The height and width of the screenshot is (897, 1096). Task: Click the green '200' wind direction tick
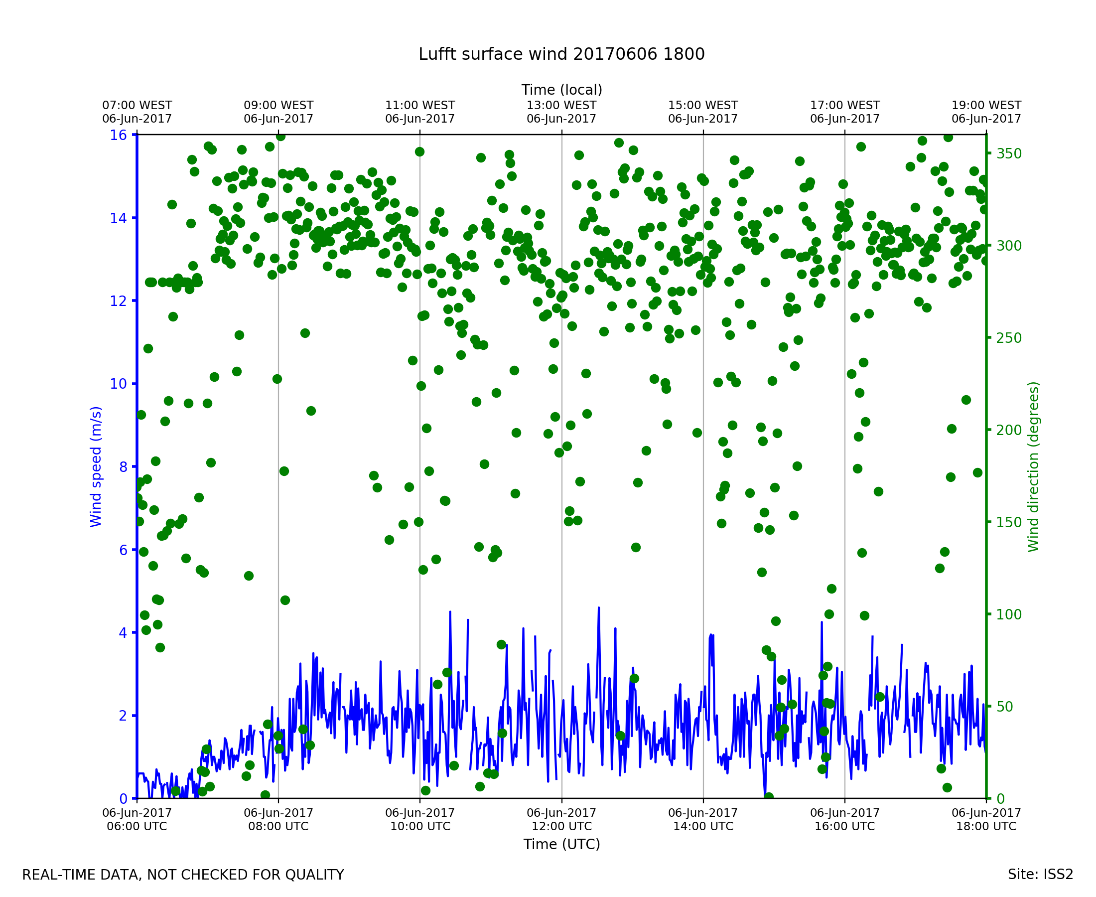click(x=1009, y=431)
